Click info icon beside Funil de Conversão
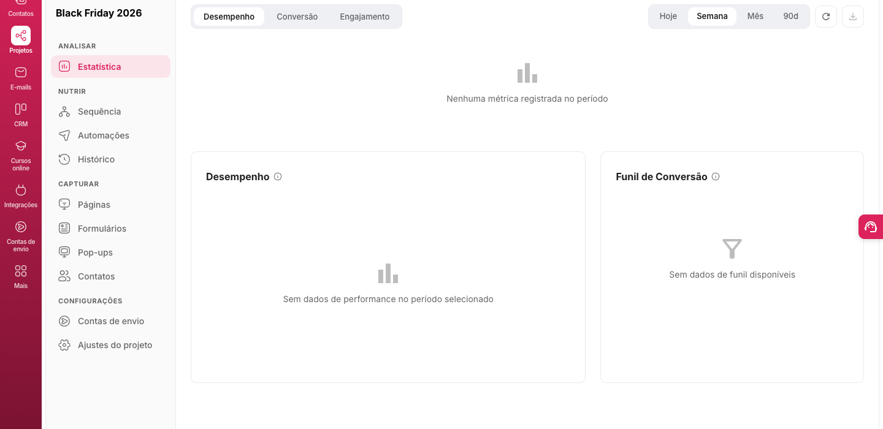 pos(716,177)
